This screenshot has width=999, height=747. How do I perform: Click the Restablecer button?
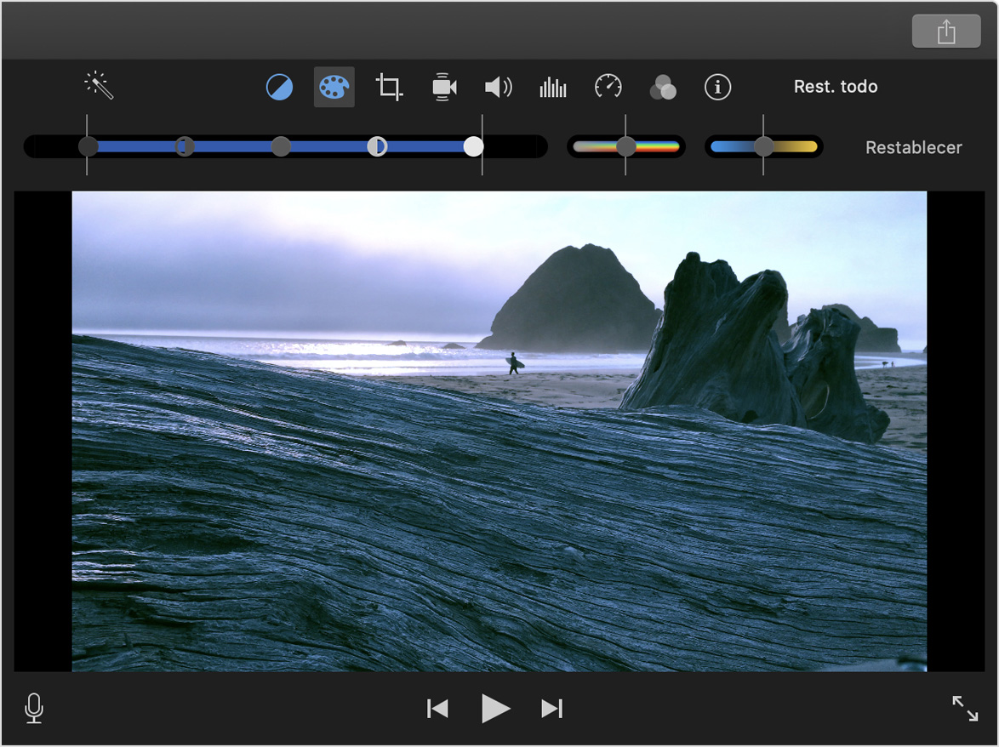(913, 147)
